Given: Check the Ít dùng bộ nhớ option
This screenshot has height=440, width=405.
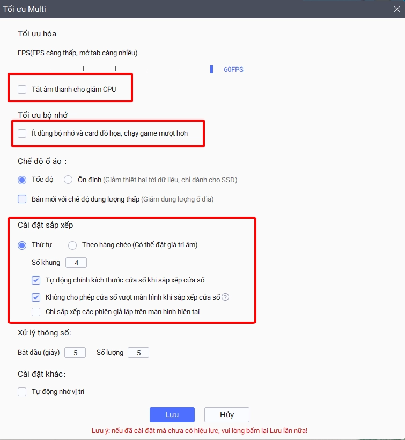Looking at the screenshot, I should (x=22, y=133).
